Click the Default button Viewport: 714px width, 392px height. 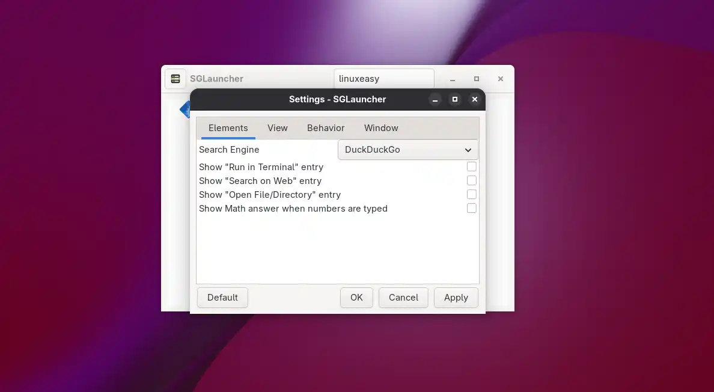click(x=222, y=298)
